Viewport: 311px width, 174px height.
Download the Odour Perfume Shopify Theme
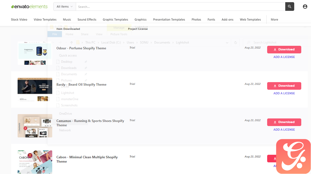pos(284,50)
